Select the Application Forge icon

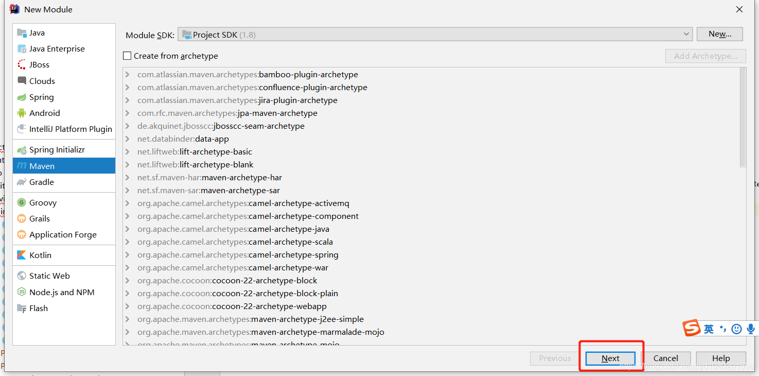[22, 235]
